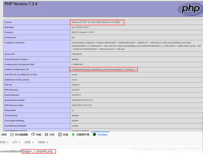Click the Zend Signal Handling label
The image size is (203, 154).
click(14, 121)
